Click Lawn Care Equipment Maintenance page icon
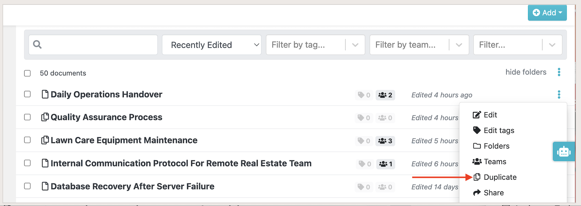 pyautogui.click(x=45, y=140)
